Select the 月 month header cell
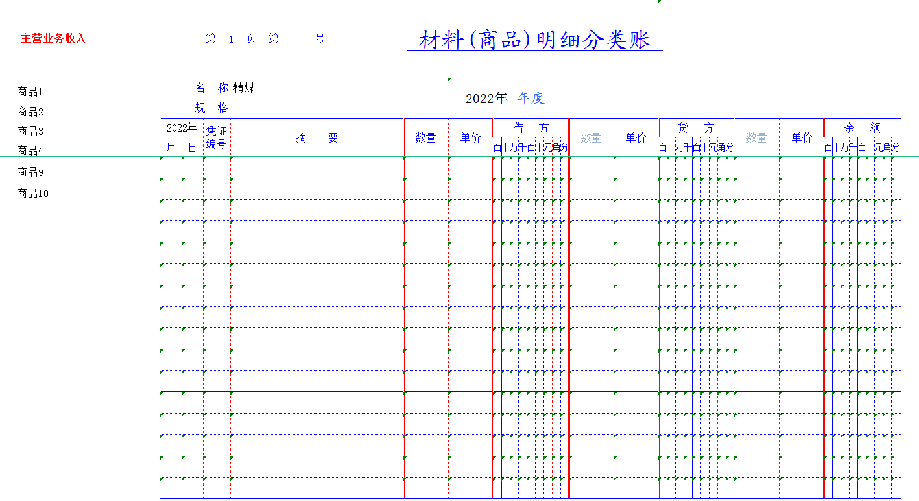Viewport: 919px width, 501px height. (171, 146)
